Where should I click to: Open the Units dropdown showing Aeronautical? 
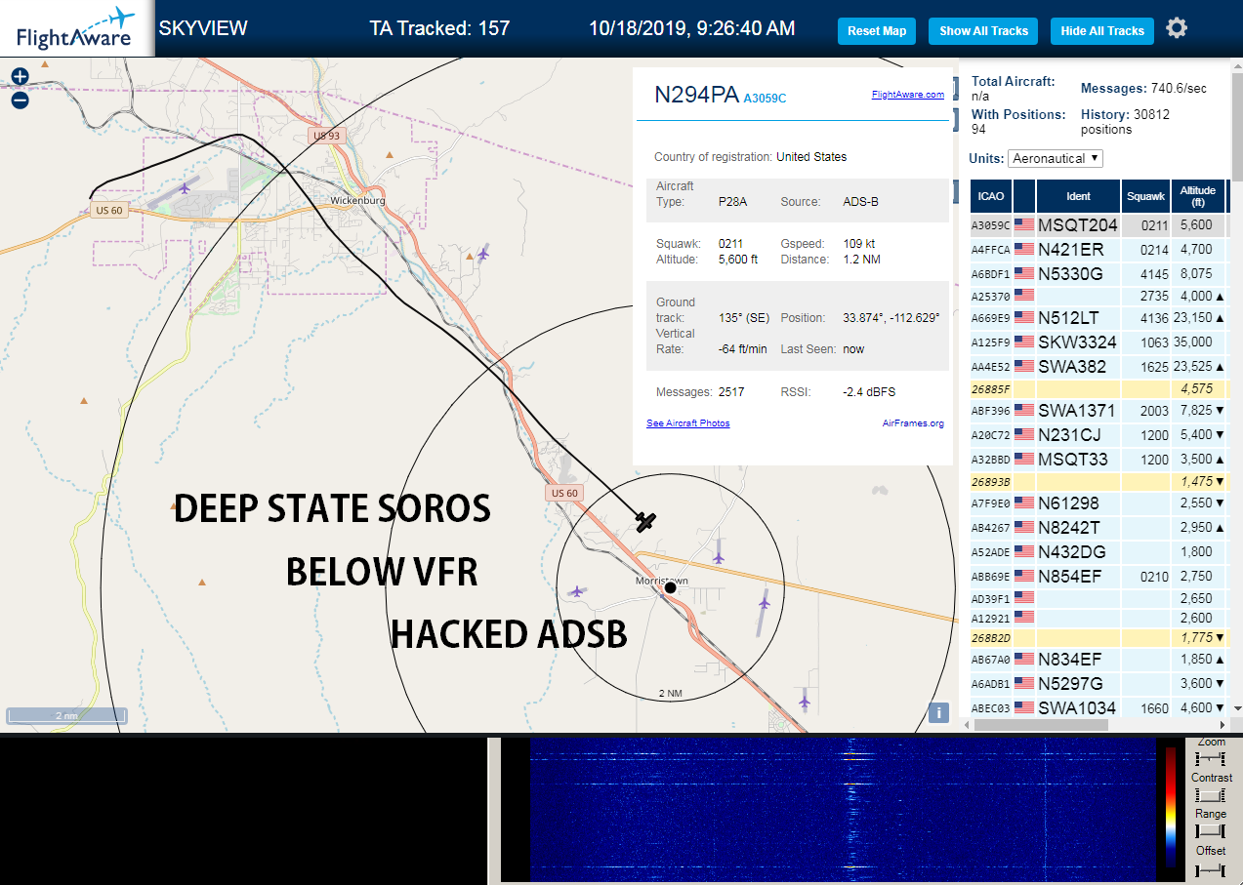pos(1056,158)
